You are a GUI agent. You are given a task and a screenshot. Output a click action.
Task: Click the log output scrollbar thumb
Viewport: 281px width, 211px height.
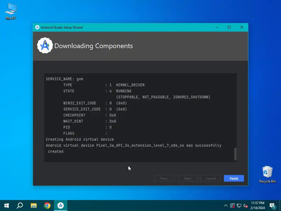[x=235, y=154]
